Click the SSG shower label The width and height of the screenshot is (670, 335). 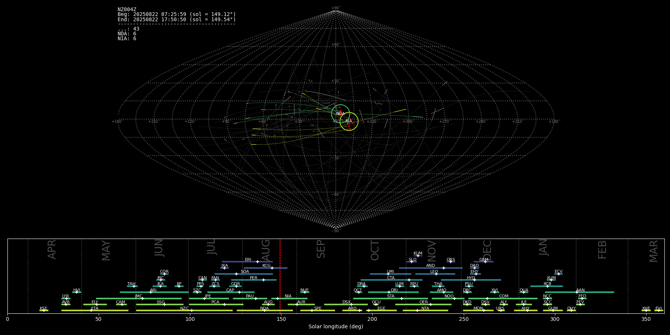tap(160, 302)
